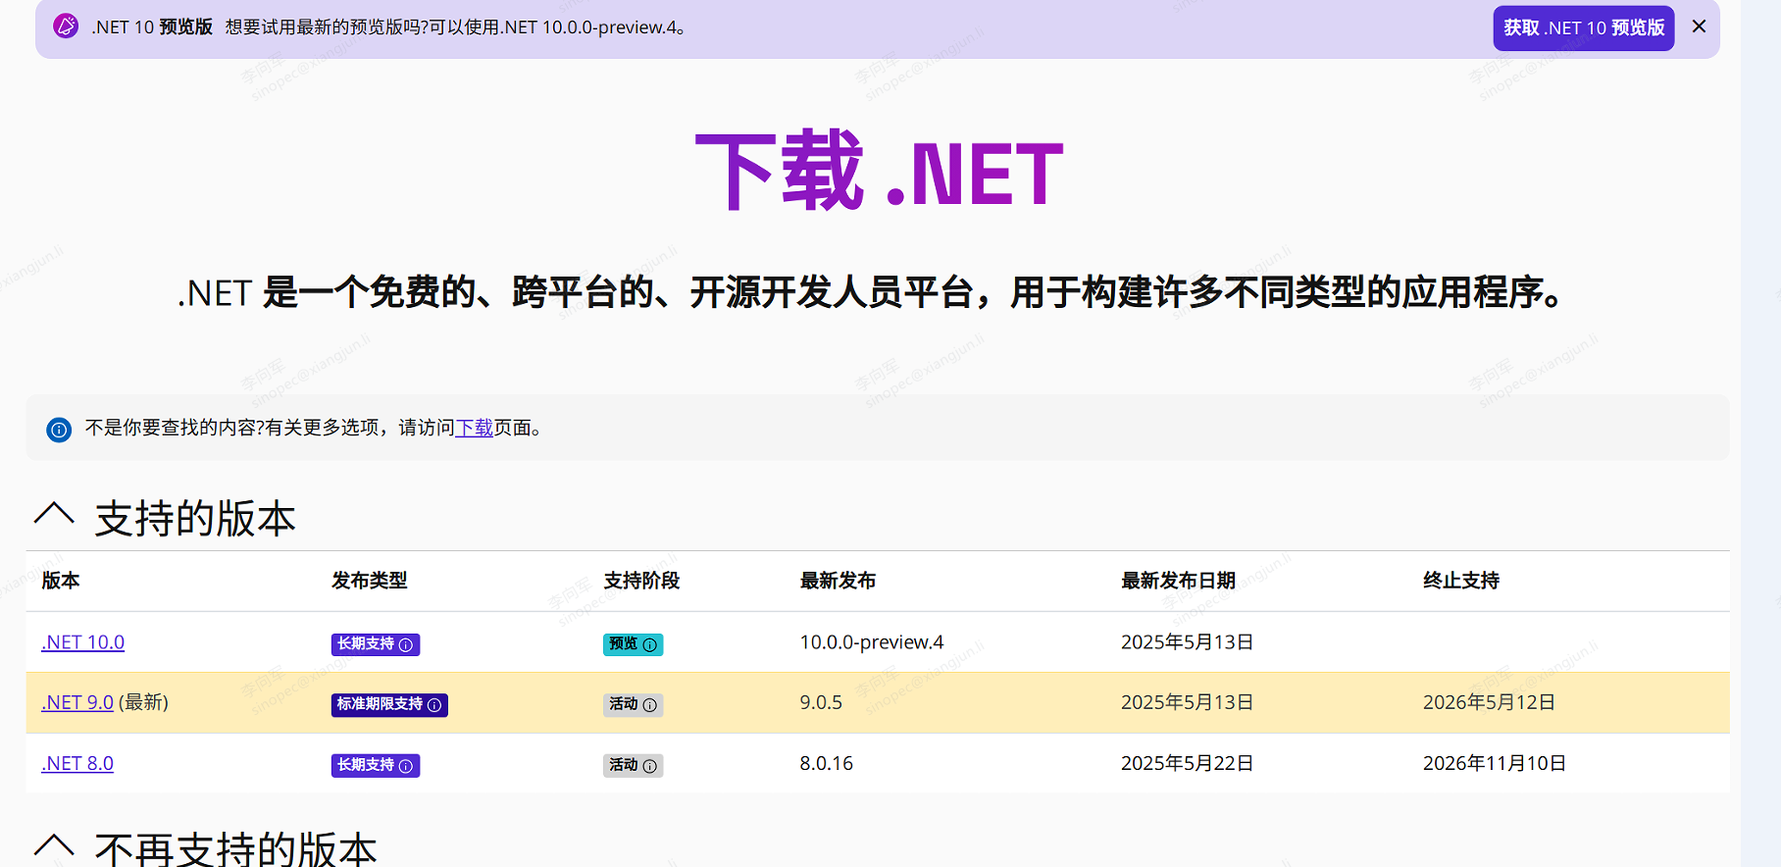Collapse the 不再支持的版本 section
The height and width of the screenshot is (867, 1781).
(54, 845)
